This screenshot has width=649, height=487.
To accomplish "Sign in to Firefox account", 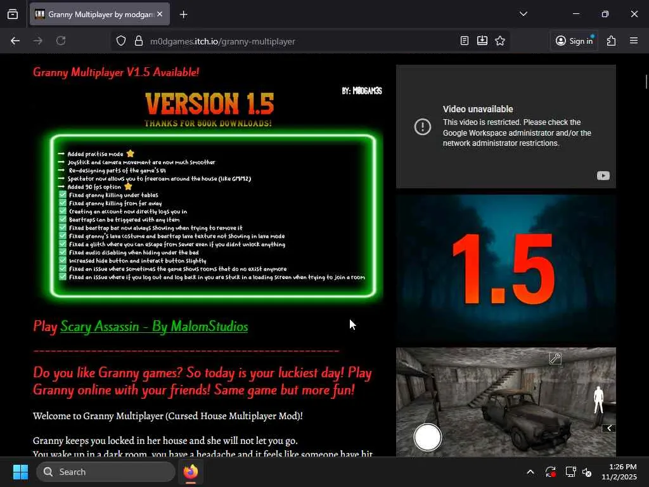I will click(x=574, y=41).
